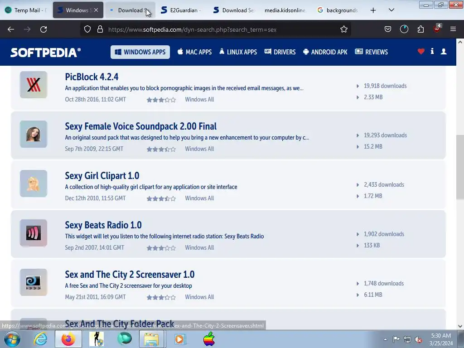The height and width of the screenshot is (348, 464).
Task: Open a new browser tab
Action: click(373, 10)
